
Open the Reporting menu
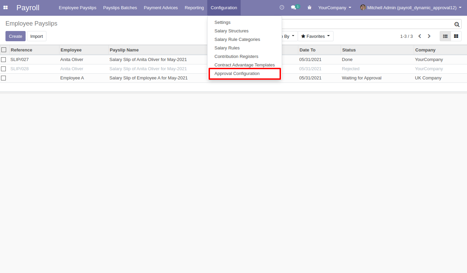coord(194,7)
